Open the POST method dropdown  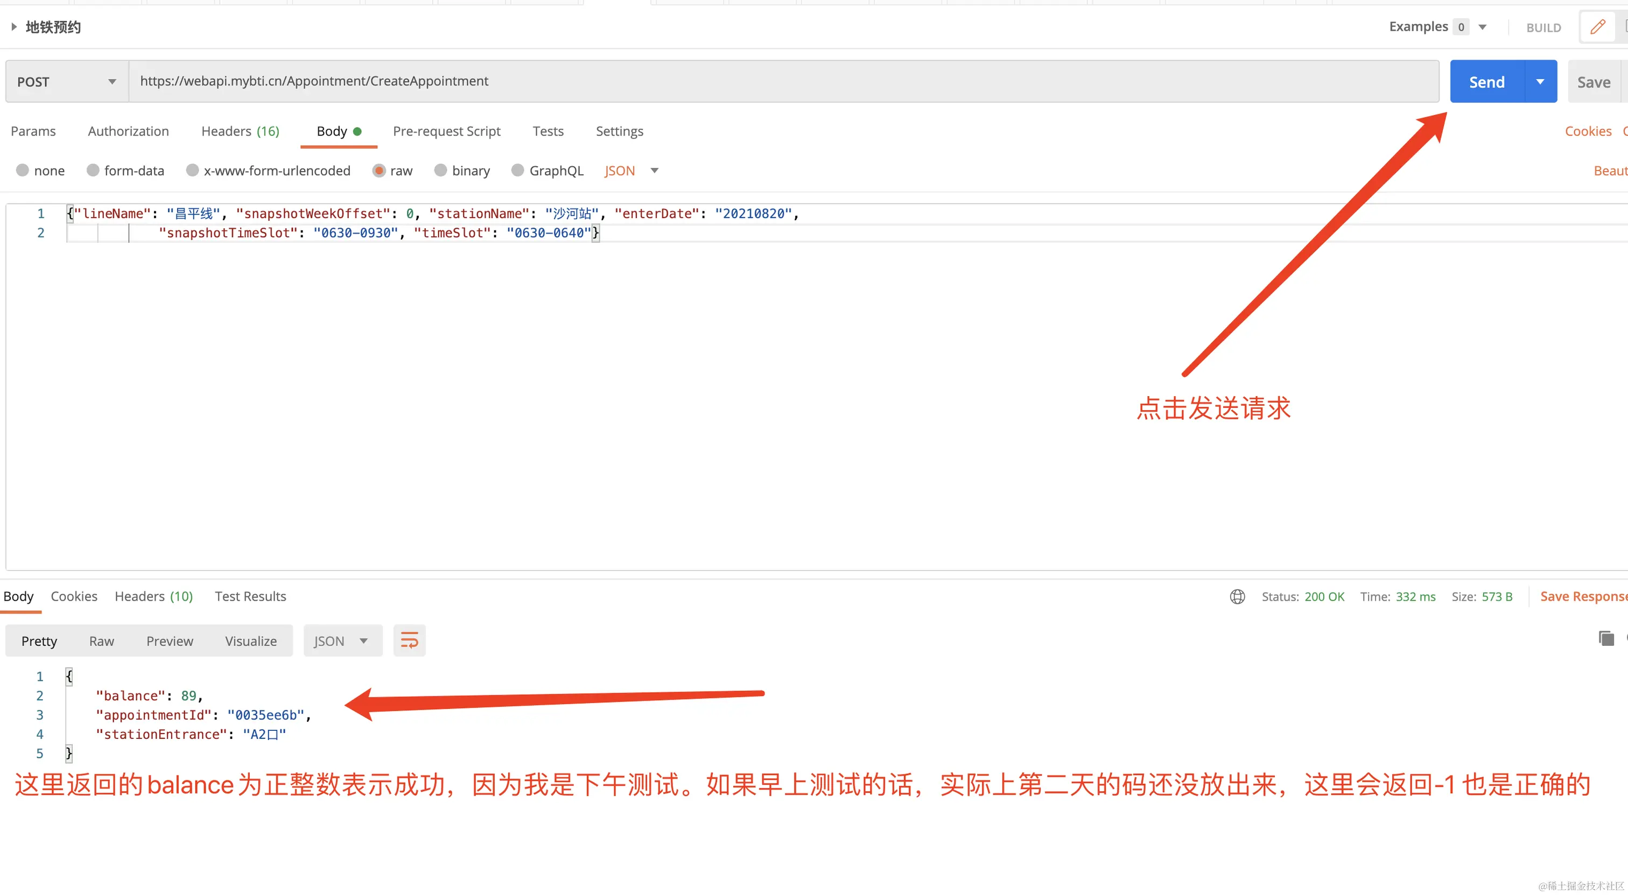[x=67, y=81]
